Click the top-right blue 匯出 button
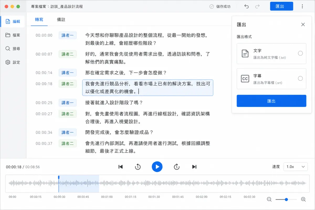This screenshot has width=315, height=210. [281, 6]
